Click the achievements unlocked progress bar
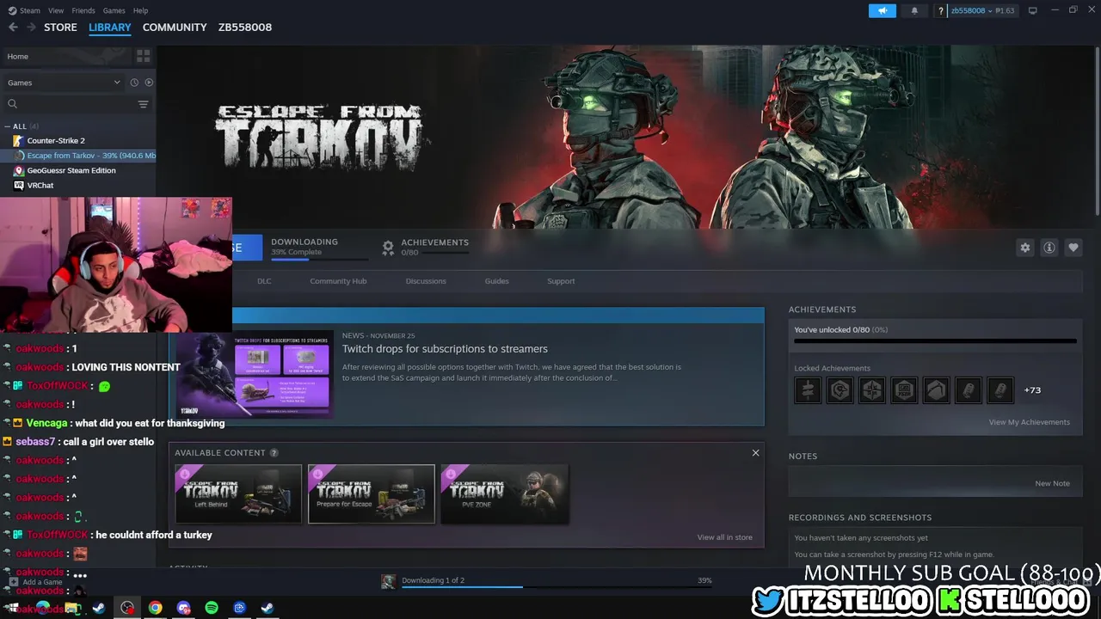1101x619 pixels. [935, 341]
